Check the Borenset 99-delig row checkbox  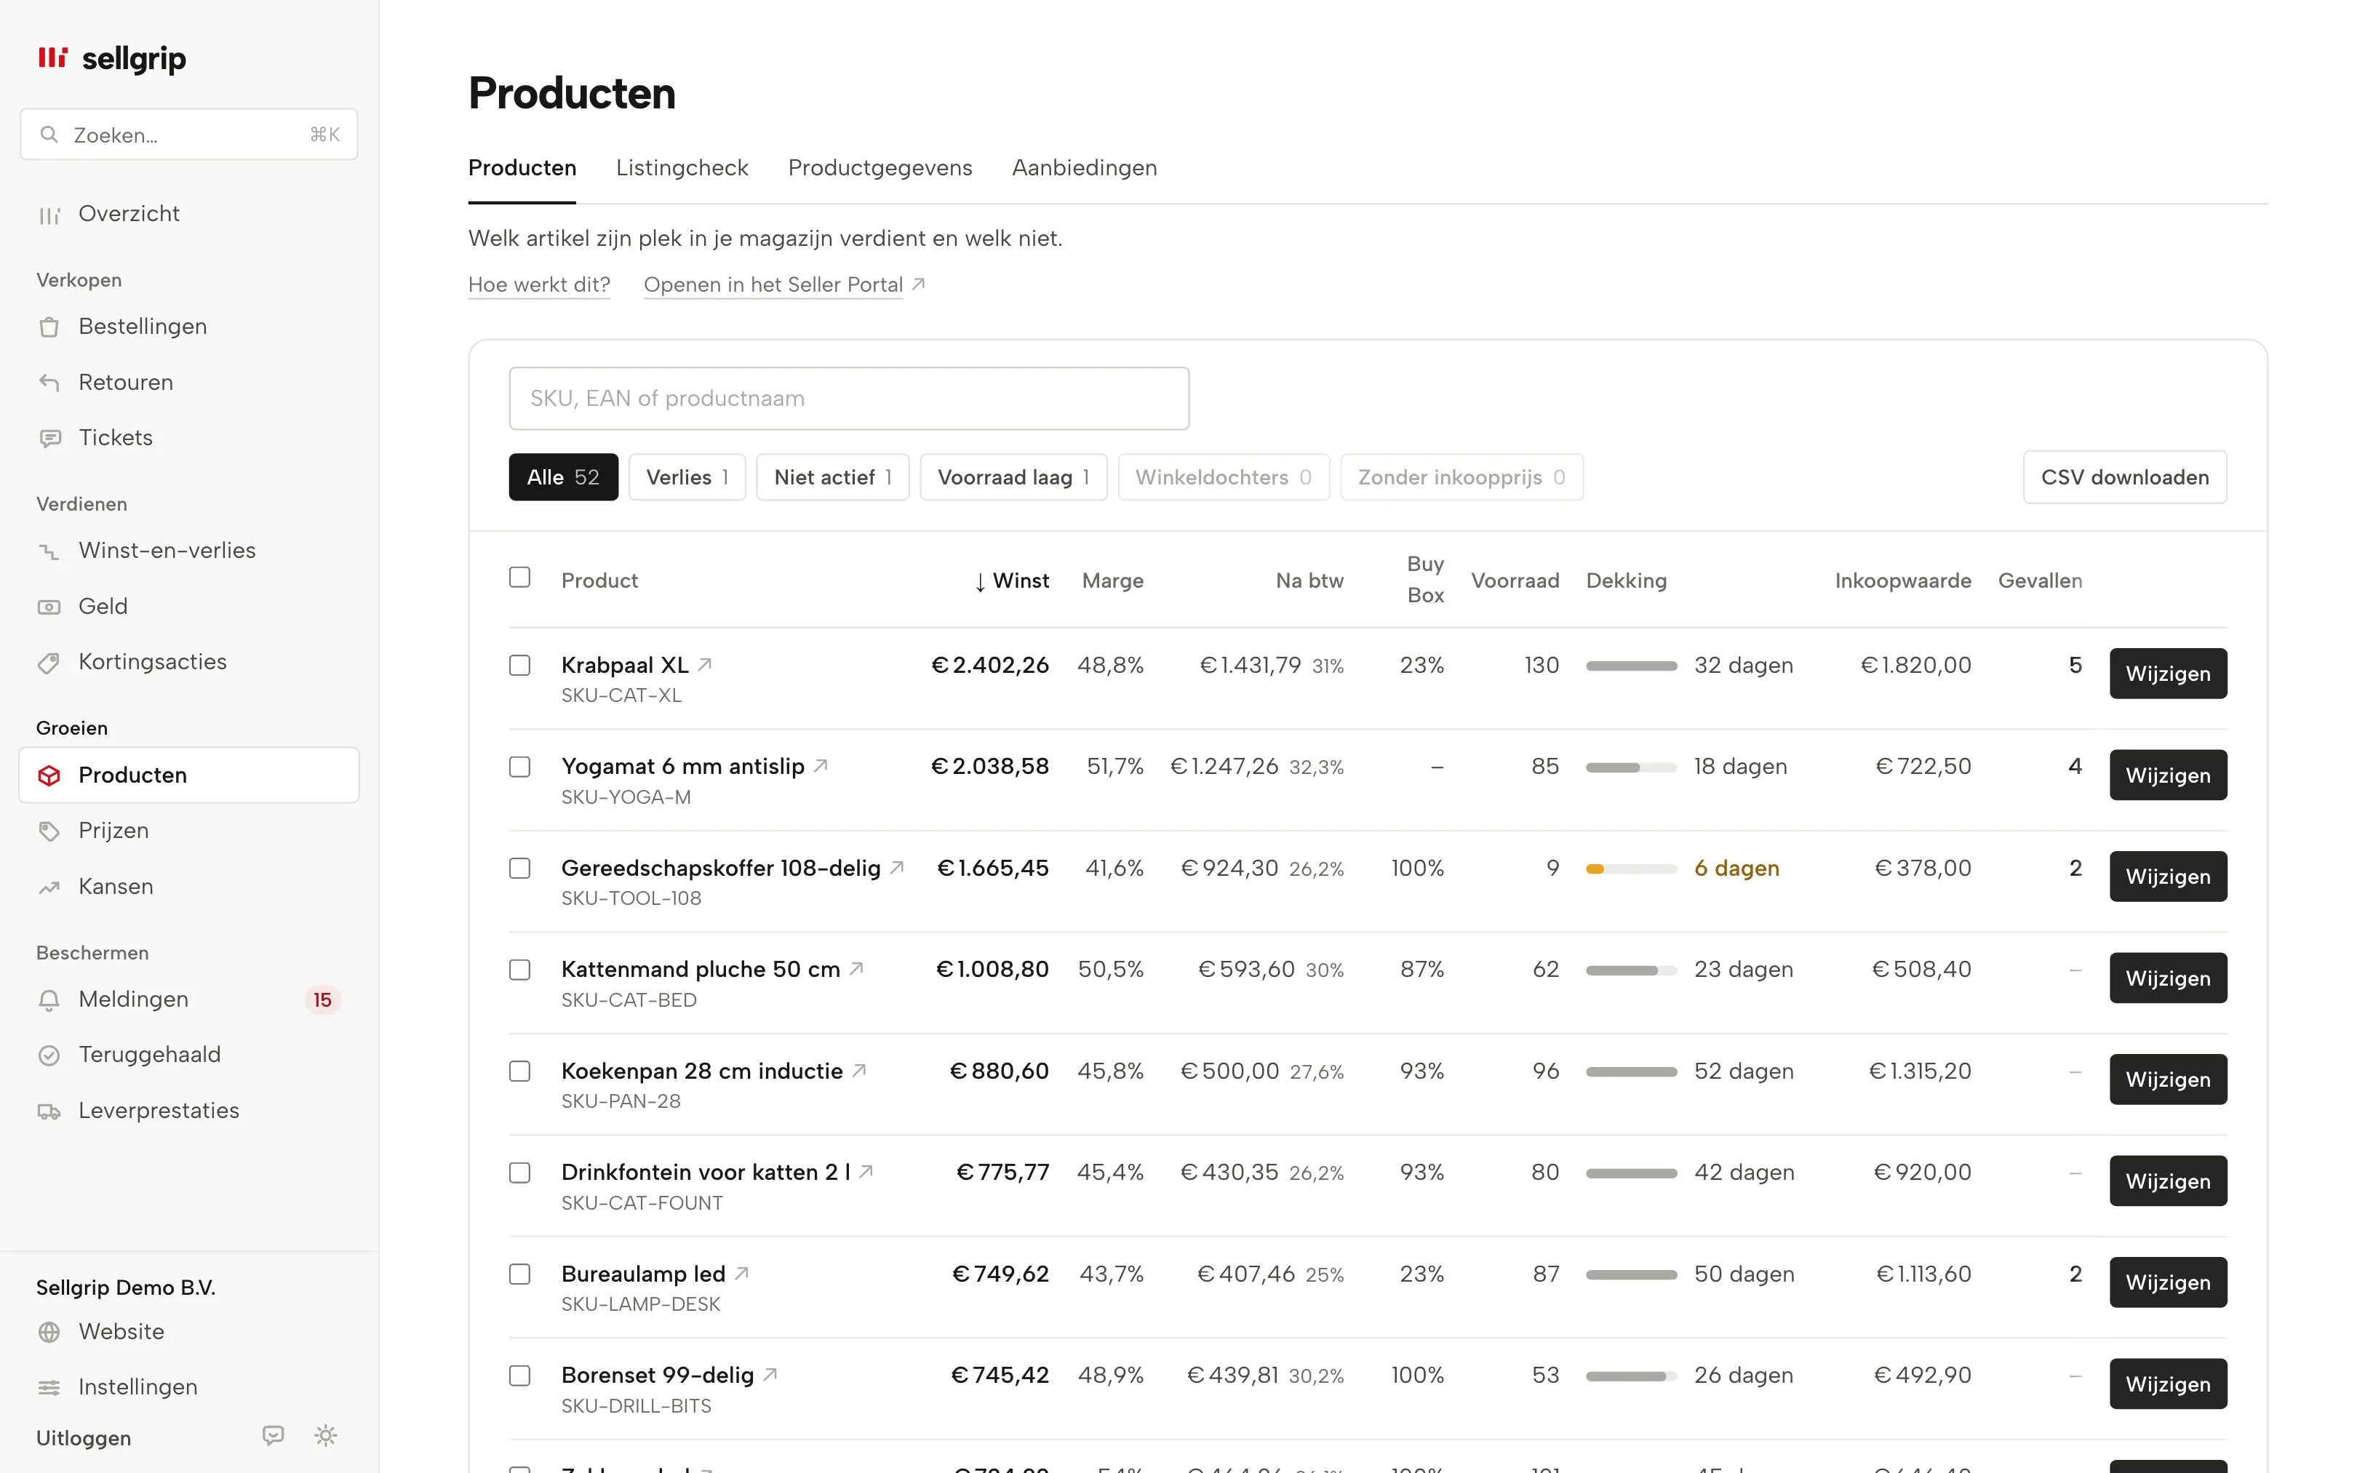pos(520,1376)
